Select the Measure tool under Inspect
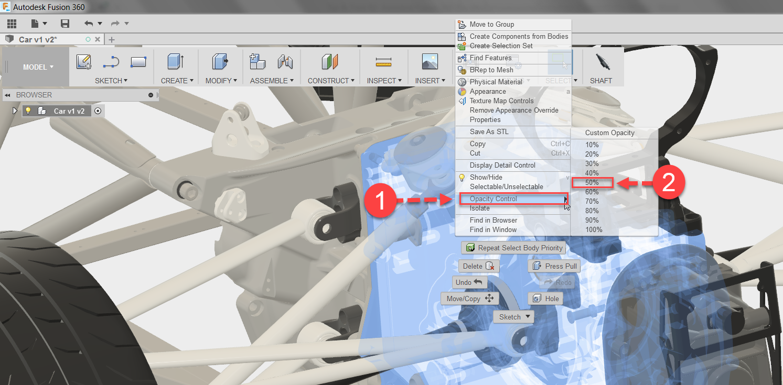 click(384, 62)
